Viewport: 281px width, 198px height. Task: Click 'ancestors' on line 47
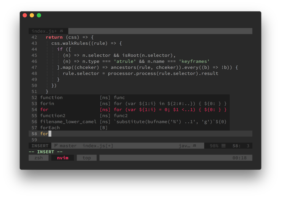click(123, 67)
